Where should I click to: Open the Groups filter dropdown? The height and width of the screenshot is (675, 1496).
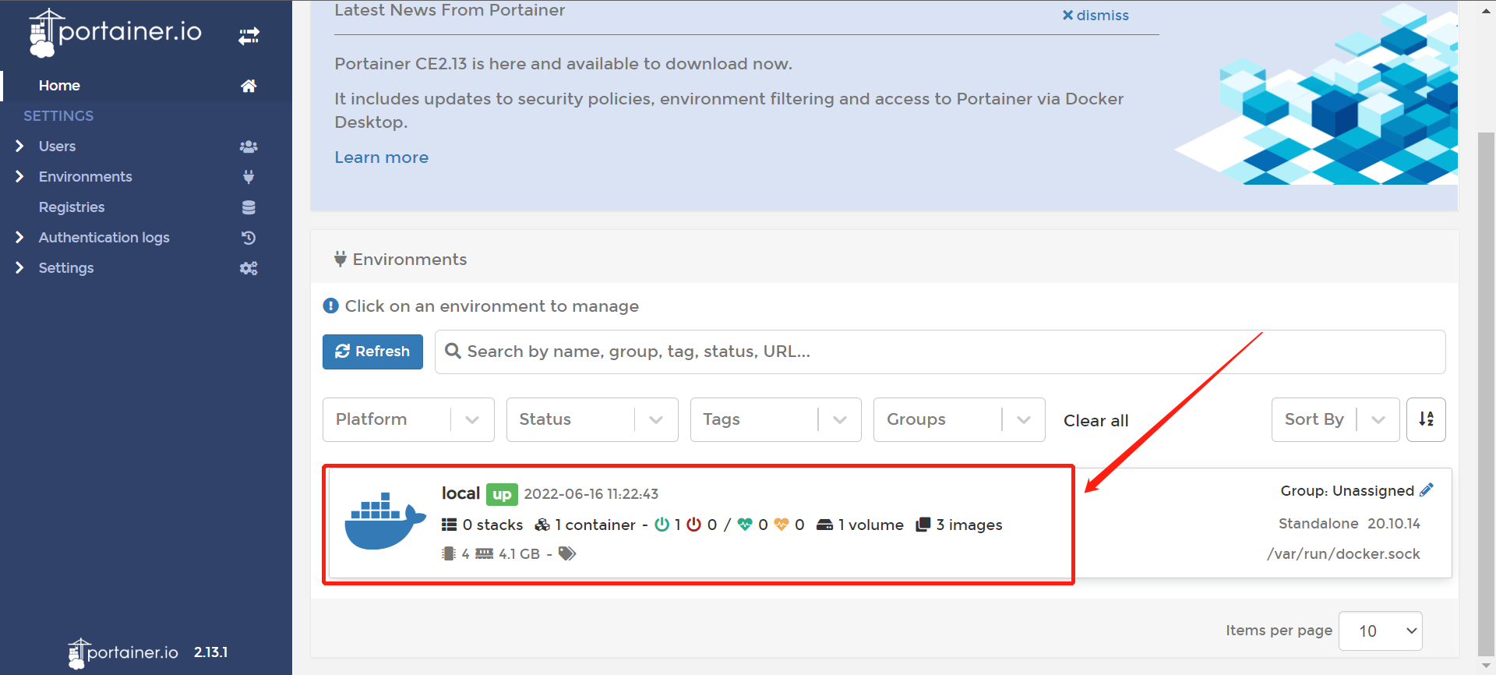pyautogui.click(x=959, y=419)
